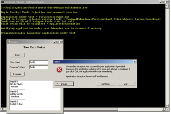The height and width of the screenshot is (114, 171).
Task: Click 'Method to trigger injected runtime fault' line
Action: [81, 19]
